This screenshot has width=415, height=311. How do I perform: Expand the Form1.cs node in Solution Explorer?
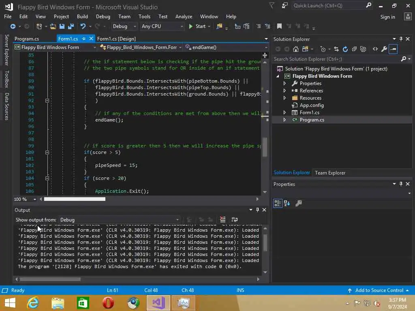point(285,113)
